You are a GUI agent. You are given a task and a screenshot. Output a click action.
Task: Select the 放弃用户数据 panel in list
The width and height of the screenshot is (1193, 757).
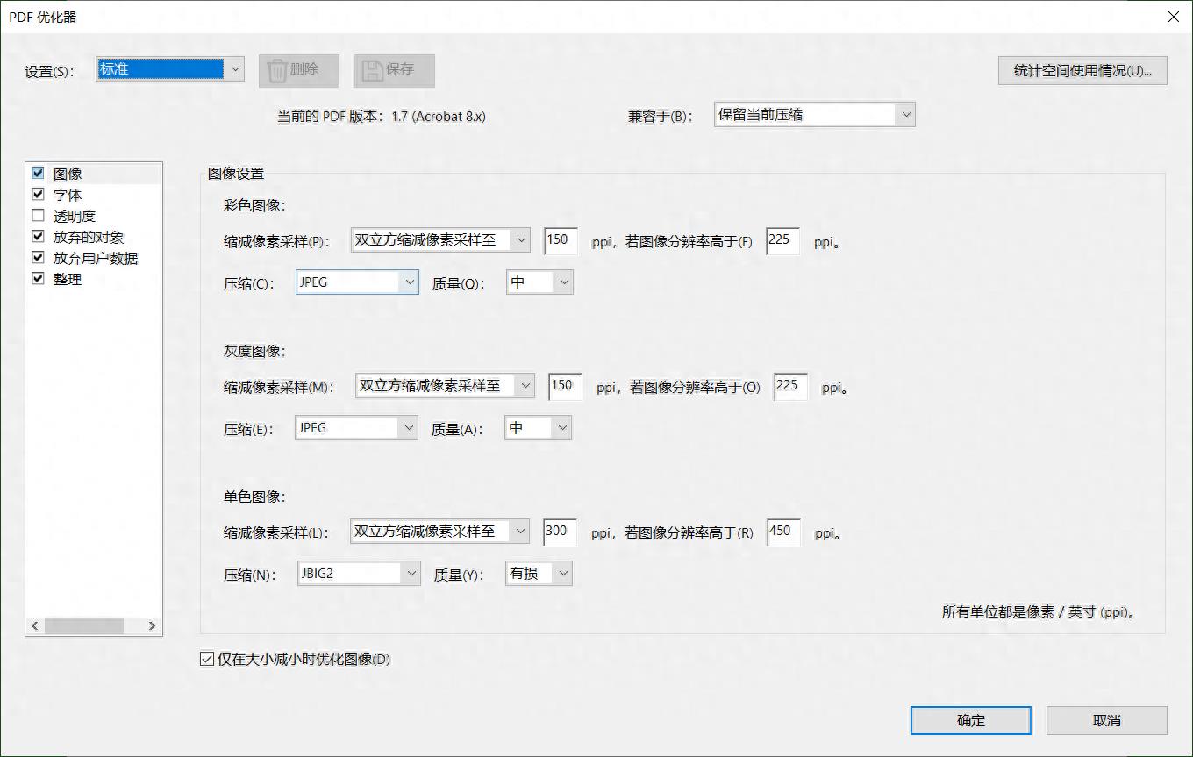[96, 258]
